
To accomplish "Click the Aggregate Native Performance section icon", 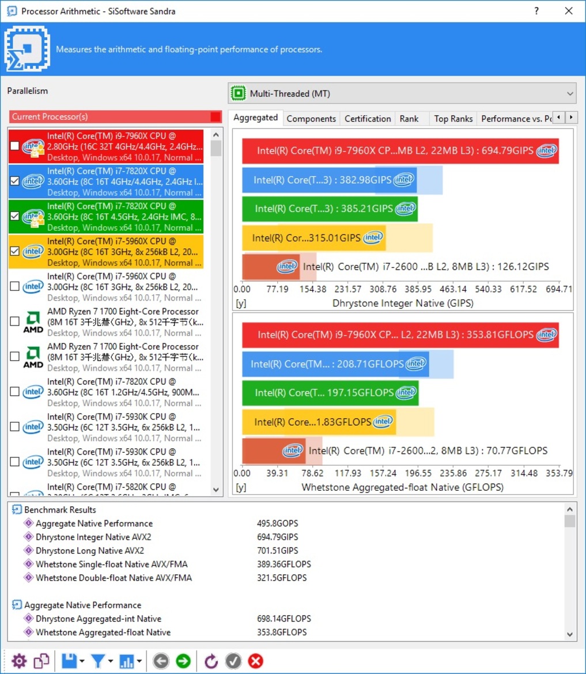I will pos(17,605).
